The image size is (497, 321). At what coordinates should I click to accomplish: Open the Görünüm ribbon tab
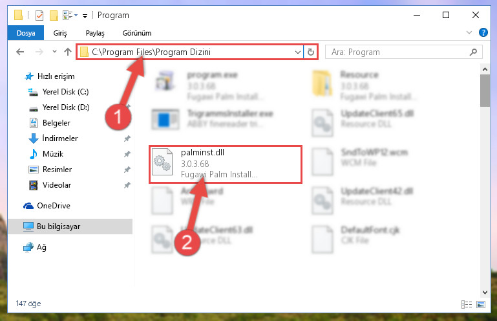pyautogui.click(x=137, y=33)
